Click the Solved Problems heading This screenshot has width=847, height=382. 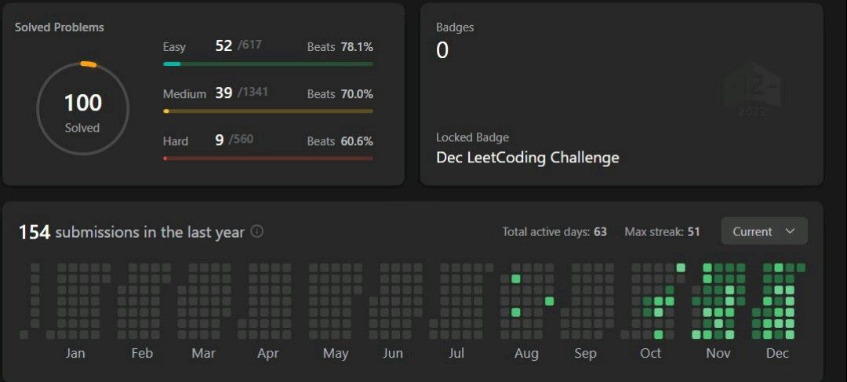point(60,27)
